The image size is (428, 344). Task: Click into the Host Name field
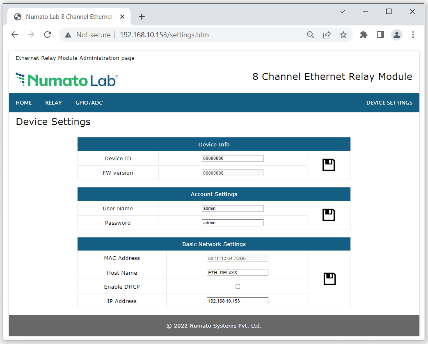[x=237, y=273]
